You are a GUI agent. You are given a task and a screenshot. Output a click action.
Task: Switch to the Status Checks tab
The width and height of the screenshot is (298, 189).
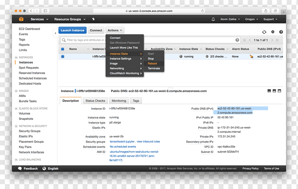(95, 101)
